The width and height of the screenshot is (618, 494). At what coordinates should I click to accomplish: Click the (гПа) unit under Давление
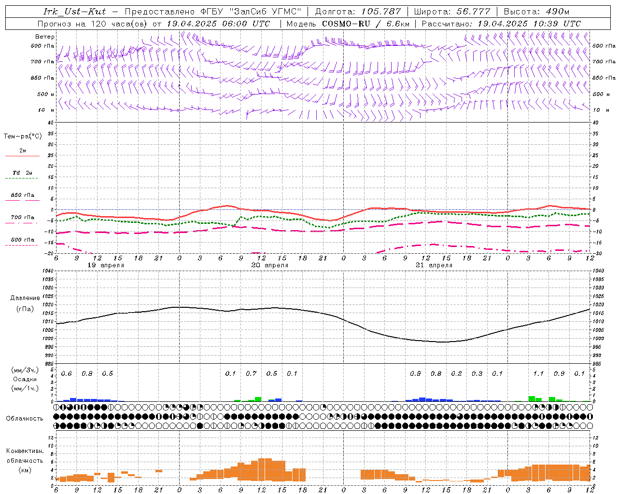(25, 309)
